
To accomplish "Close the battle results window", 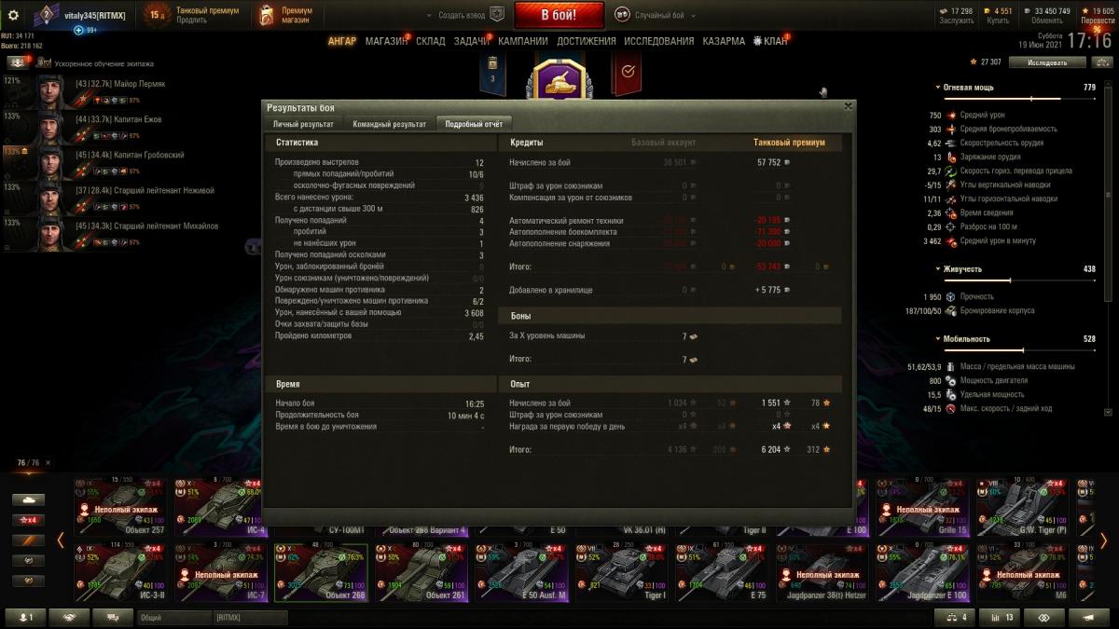I will [x=848, y=106].
